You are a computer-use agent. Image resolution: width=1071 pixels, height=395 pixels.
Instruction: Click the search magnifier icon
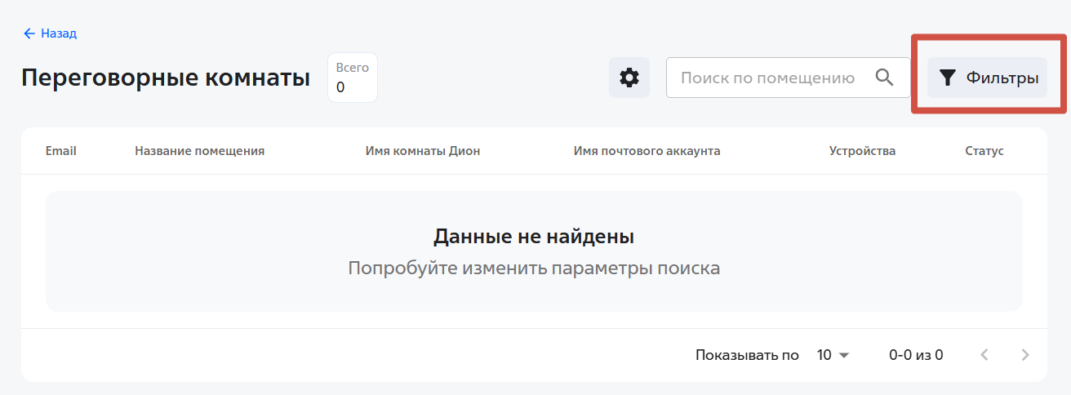point(885,78)
